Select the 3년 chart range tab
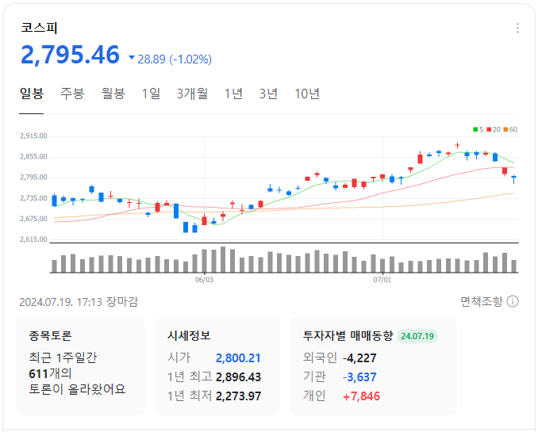The width and height of the screenshot is (538, 432). point(268,94)
